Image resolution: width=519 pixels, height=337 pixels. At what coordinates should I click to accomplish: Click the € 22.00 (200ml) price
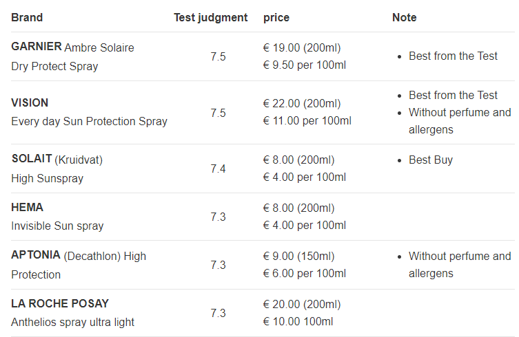click(301, 103)
